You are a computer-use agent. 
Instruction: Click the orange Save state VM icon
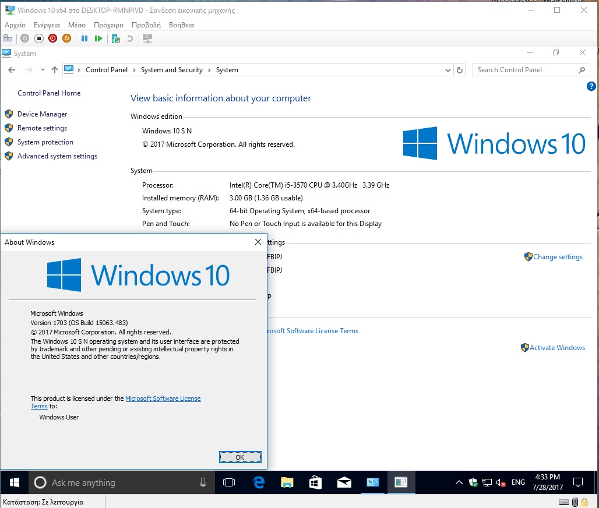coord(66,38)
